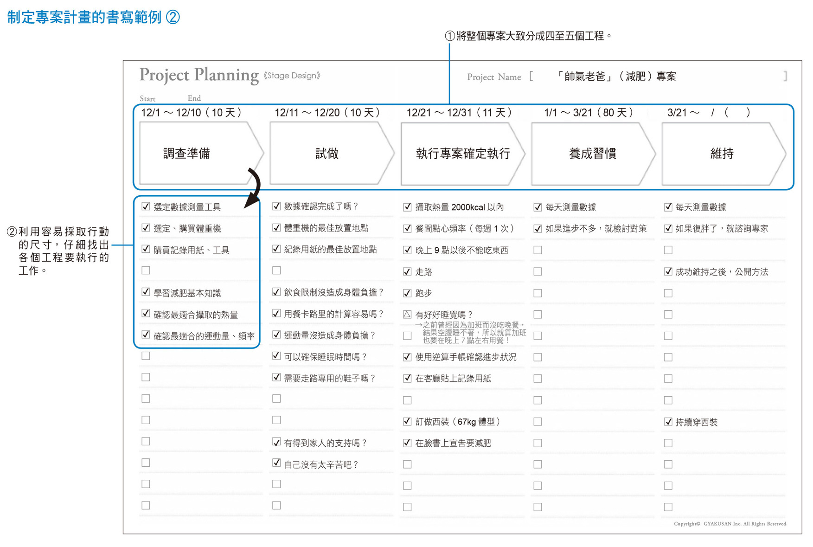Toggle 訂做西裝（67kg 體型） checkbox

click(x=407, y=421)
